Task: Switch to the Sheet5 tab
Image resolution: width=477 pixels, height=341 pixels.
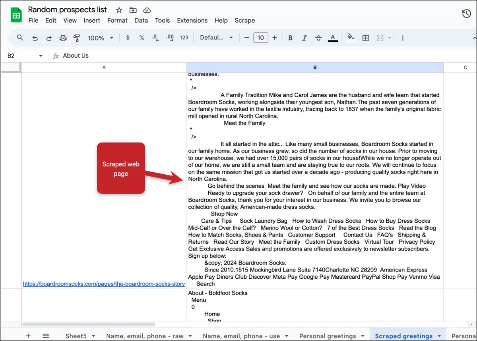Action: point(76,336)
